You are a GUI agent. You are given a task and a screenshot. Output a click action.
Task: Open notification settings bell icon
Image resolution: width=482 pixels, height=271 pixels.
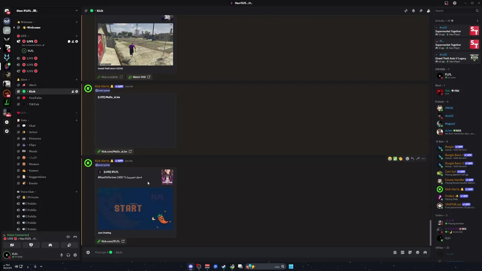click(413, 11)
